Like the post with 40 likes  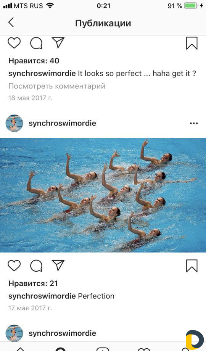click(14, 43)
